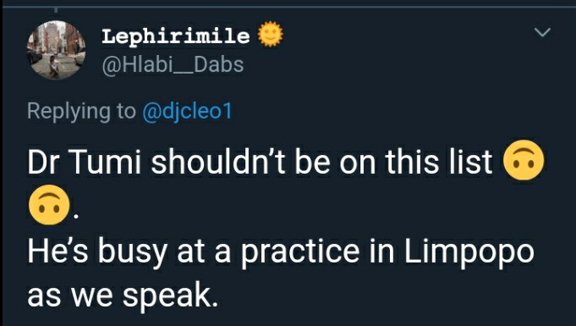The height and width of the screenshot is (326, 576).
Task: Click the word "Limpopo" in the tweet
Action: click(469, 253)
